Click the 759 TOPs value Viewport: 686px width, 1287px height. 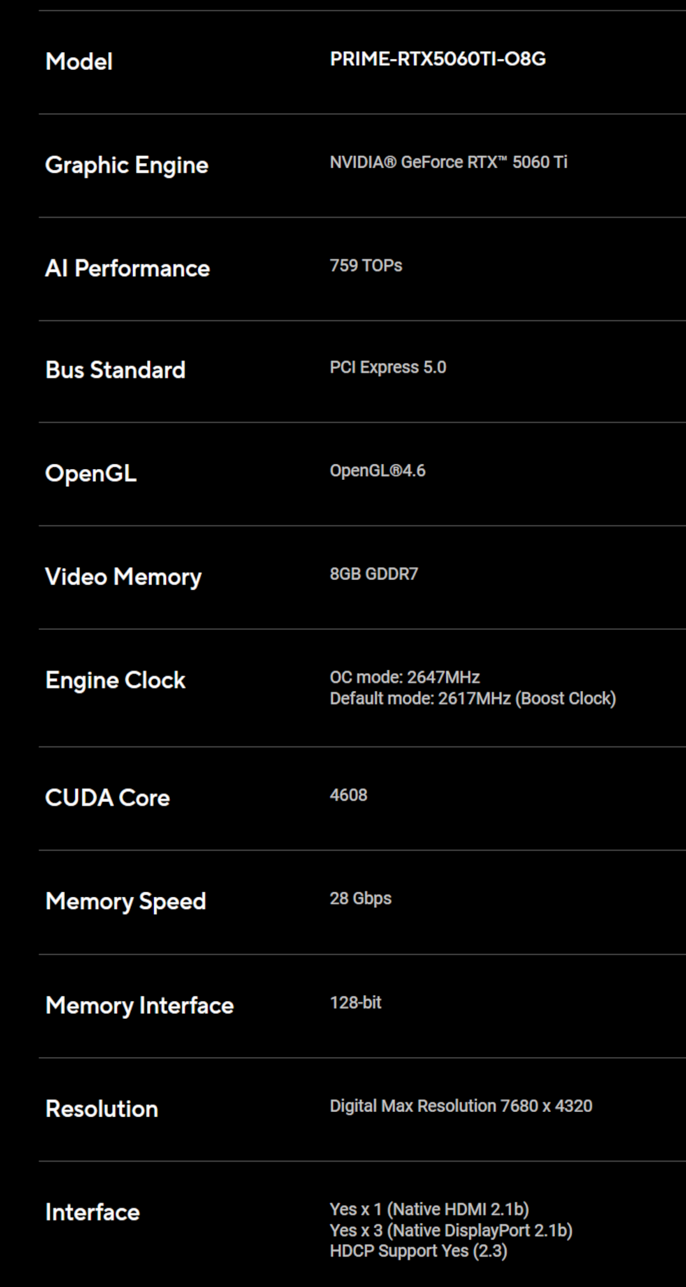[x=366, y=265]
